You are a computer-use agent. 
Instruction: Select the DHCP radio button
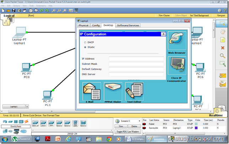[85, 42]
